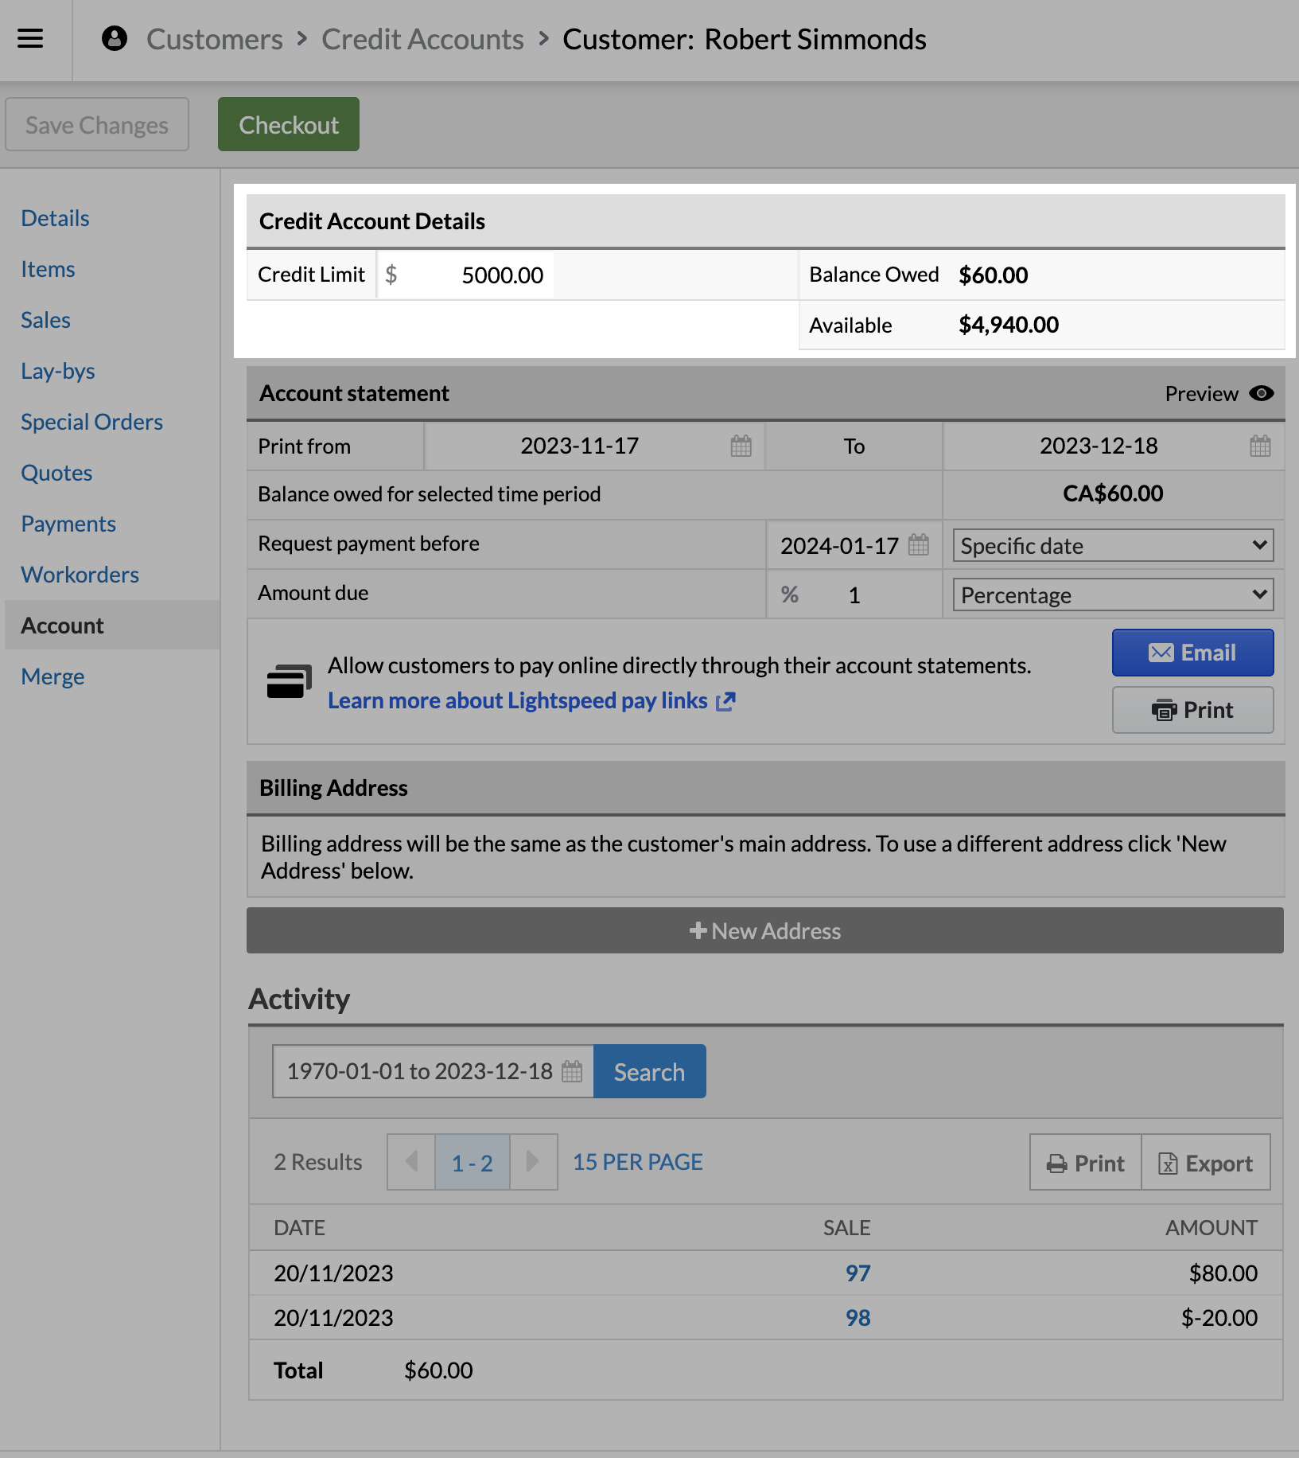Open the Percentage dropdown for Amount due
Screen dimensions: 1299x1458
pos(1111,595)
